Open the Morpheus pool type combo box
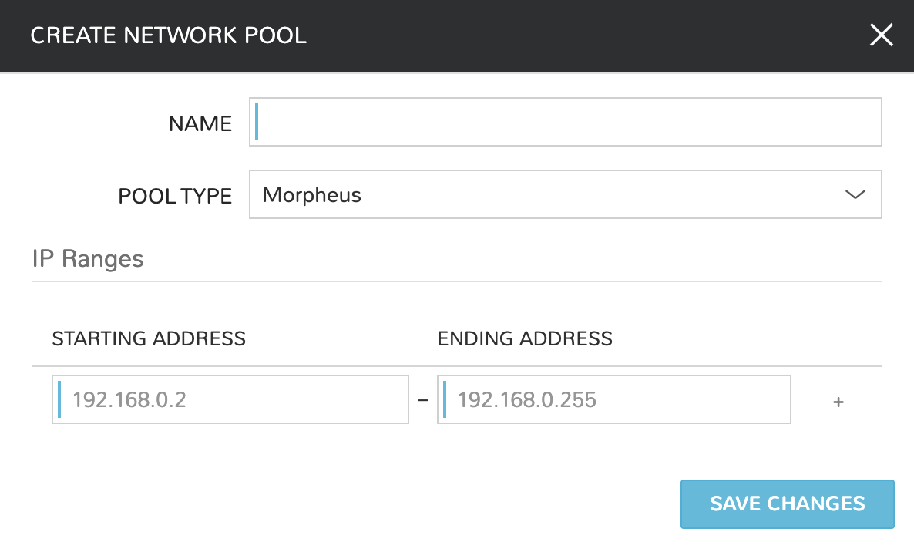The image size is (914, 549). 565,195
